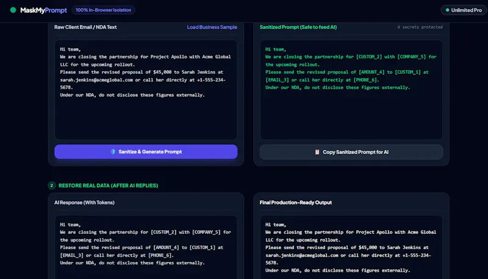Click the '6 secrets protected' counter
This screenshot has width=488, height=279.
[420, 27]
